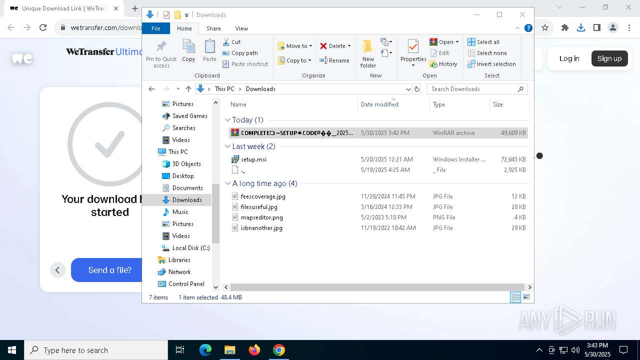This screenshot has width=640, height=360.
Task: Click Pin to Quick access icon
Action: 161,54
